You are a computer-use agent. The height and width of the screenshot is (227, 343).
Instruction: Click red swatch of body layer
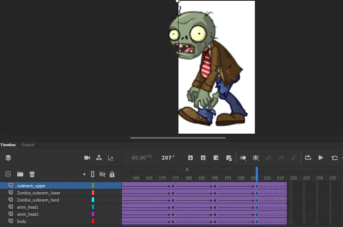click(93, 221)
